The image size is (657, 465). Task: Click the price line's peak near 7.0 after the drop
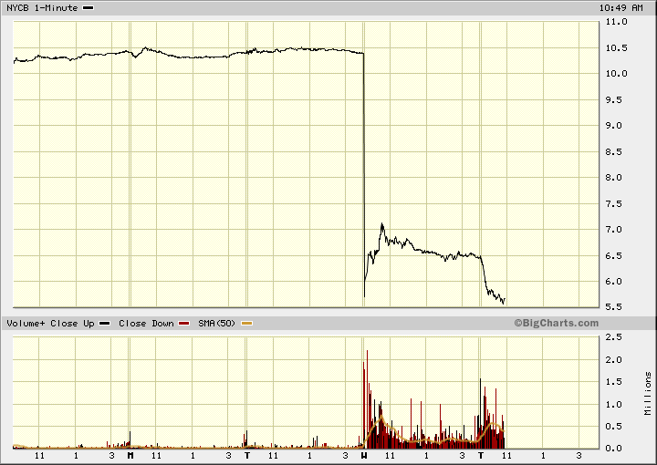(381, 225)
